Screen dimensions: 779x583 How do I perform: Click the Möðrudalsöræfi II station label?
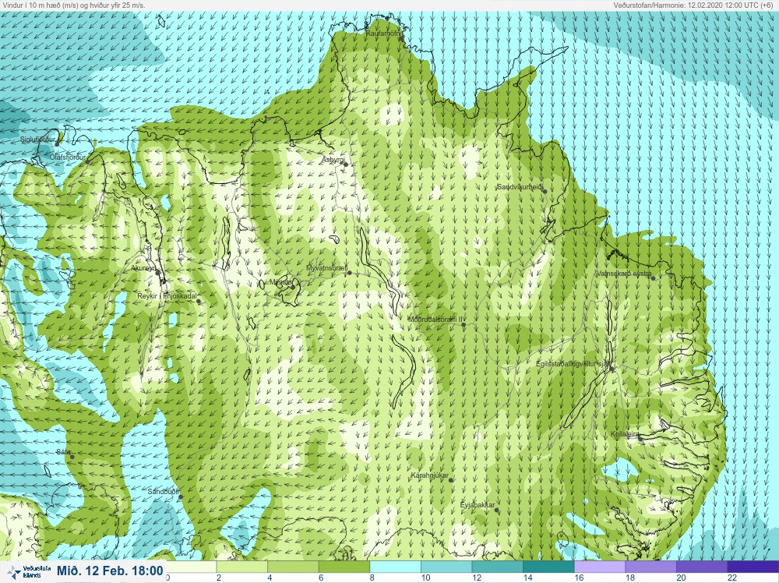click(x=436, y=320)
